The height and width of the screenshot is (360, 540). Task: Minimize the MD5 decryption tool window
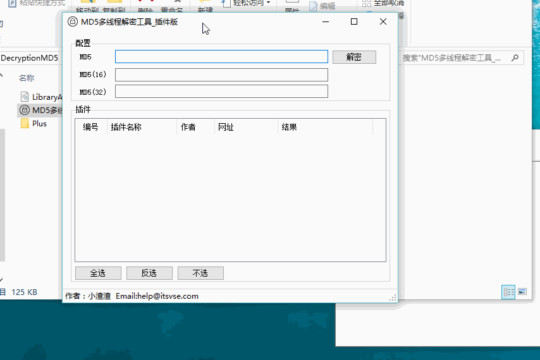(326, 21)
